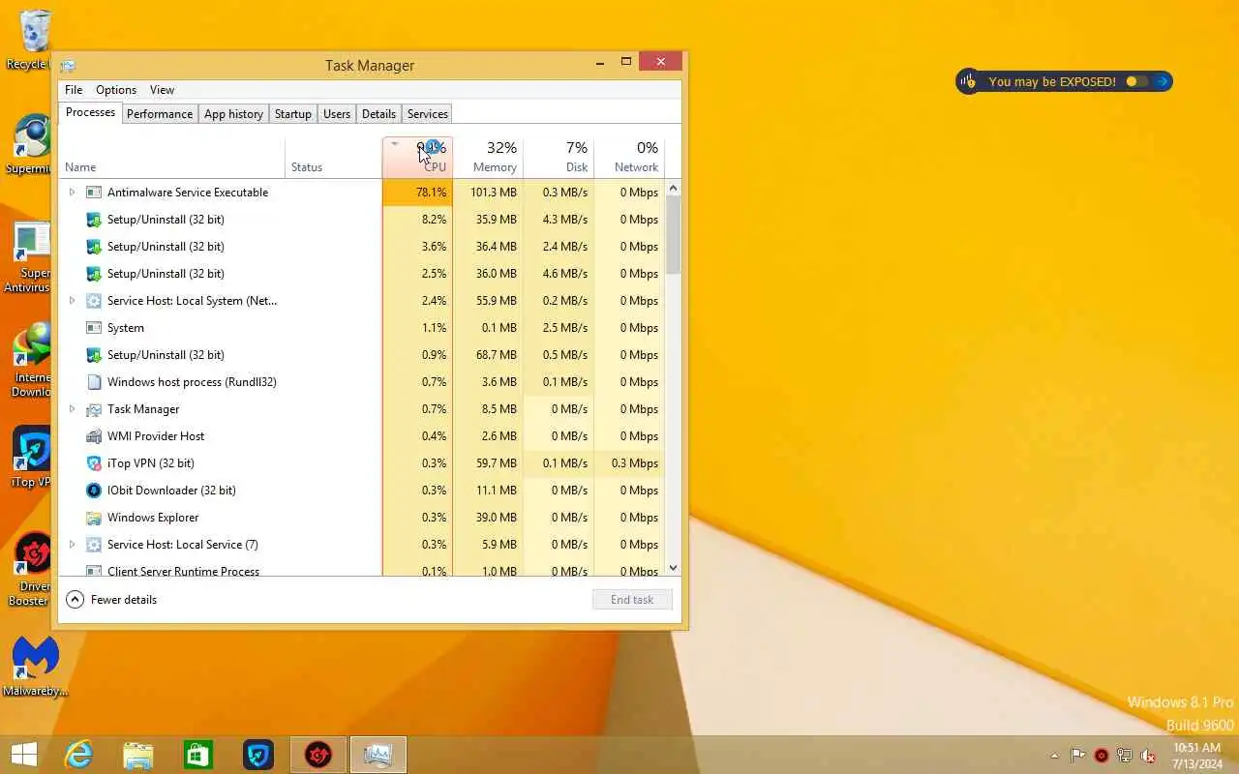Sort by the Name column header
The image size is (1239, 774).
pos(171,159)
